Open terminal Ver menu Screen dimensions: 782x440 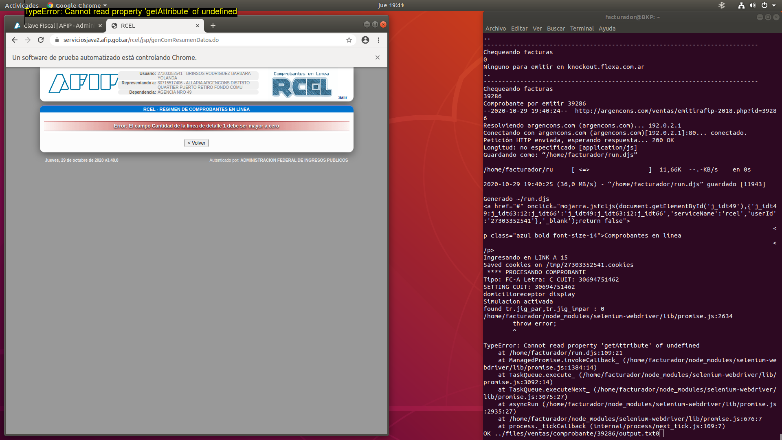(537, 29)
